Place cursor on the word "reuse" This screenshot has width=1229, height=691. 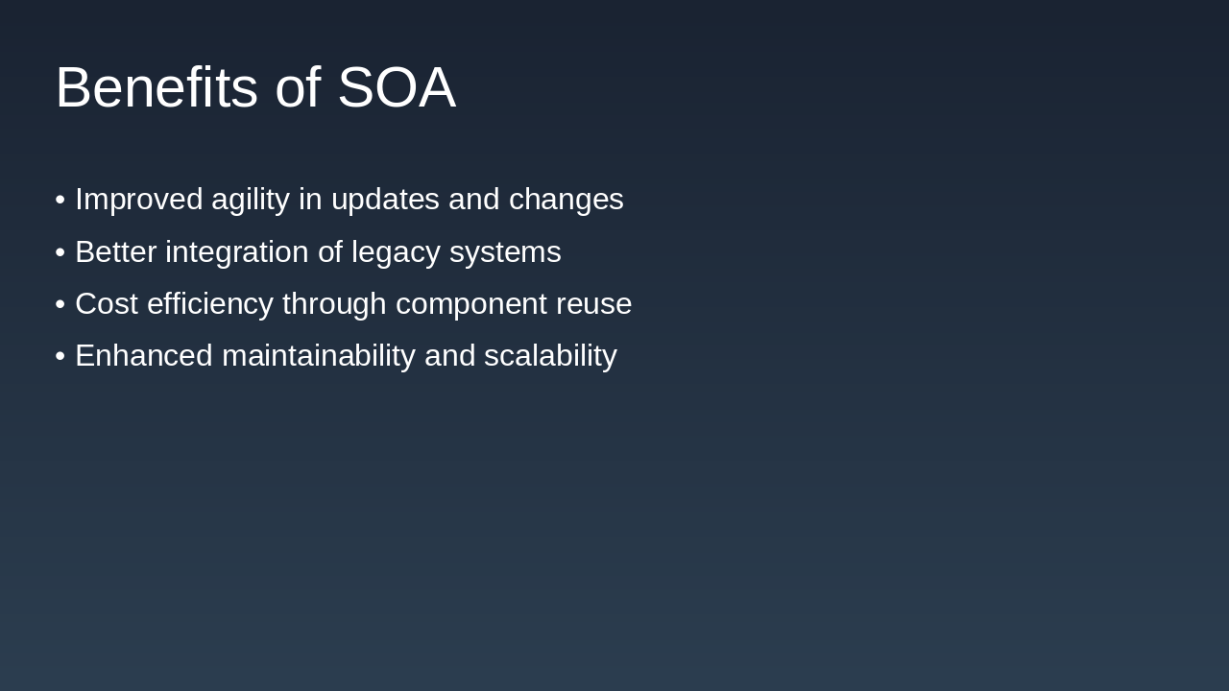click(593, 304)
